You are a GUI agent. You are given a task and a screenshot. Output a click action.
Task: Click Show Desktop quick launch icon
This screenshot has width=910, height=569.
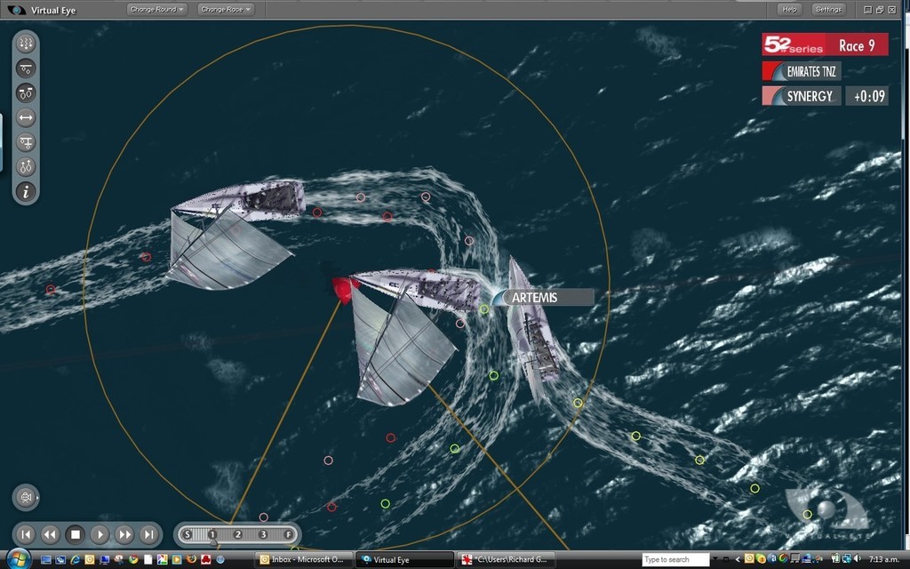point(46,560)
